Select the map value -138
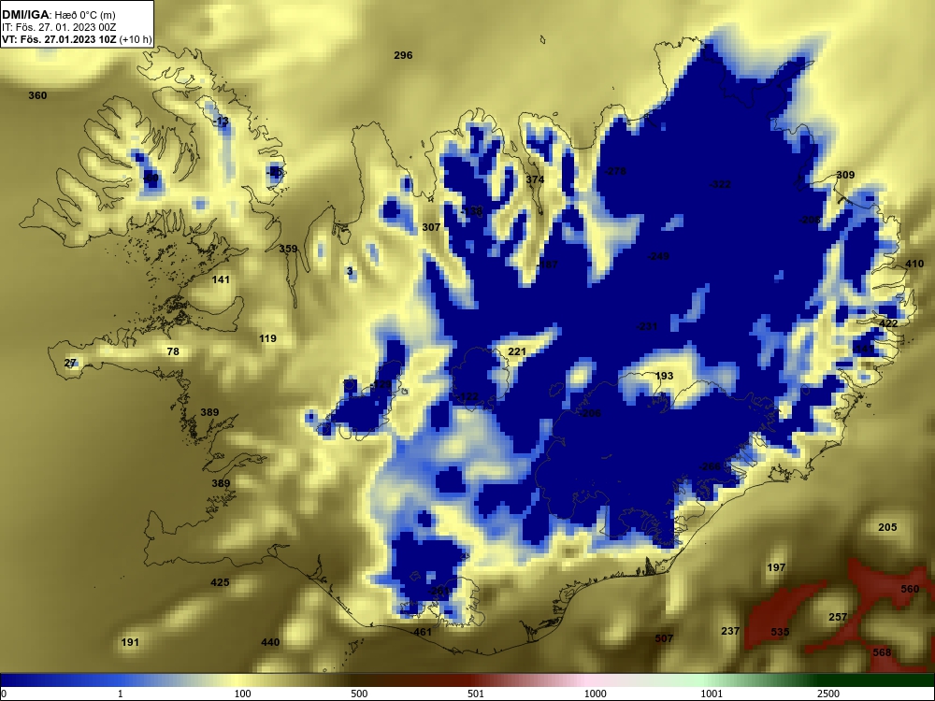The image size is (935, 701). pyautogui.click(x=471, y=211)
